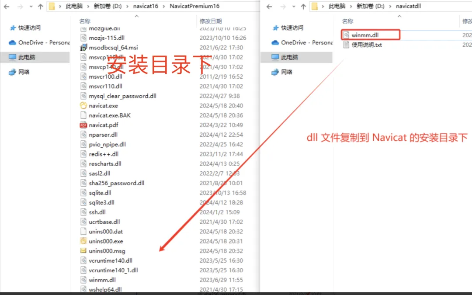Select winmm.dll in navicatdll folder
Viewport: 472px width, 295px height.
(365, 35)
